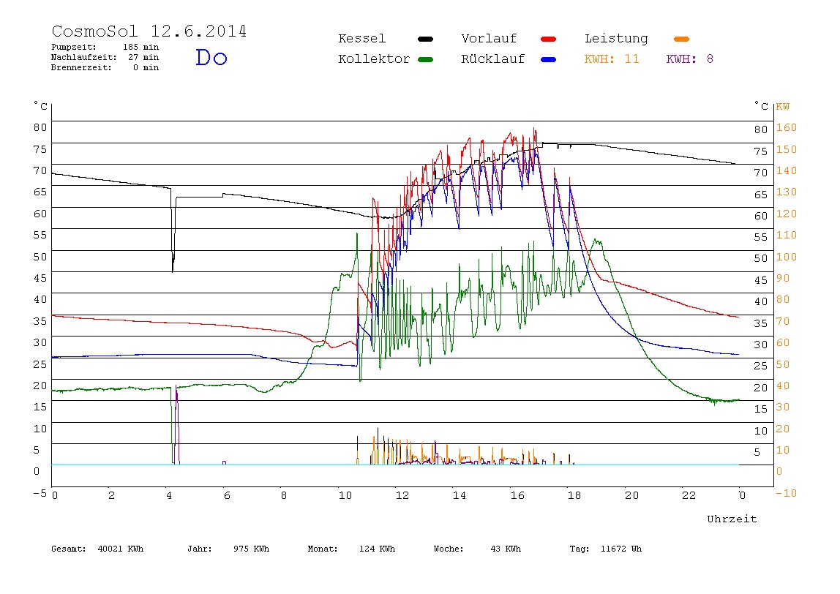Click the blue Rücklauf legend swatch
The height and width of the screenshot is (594, 840).
(549, 59)
